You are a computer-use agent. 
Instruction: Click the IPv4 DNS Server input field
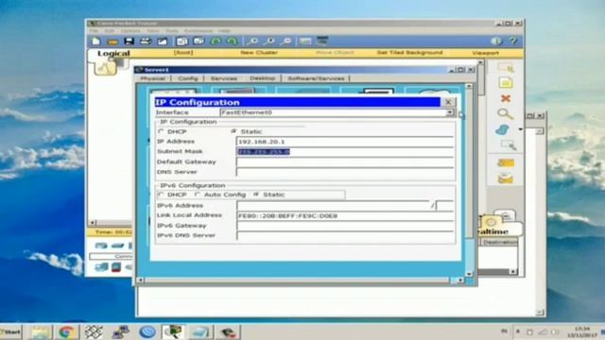pyautogui.click(x=345, y=172)
